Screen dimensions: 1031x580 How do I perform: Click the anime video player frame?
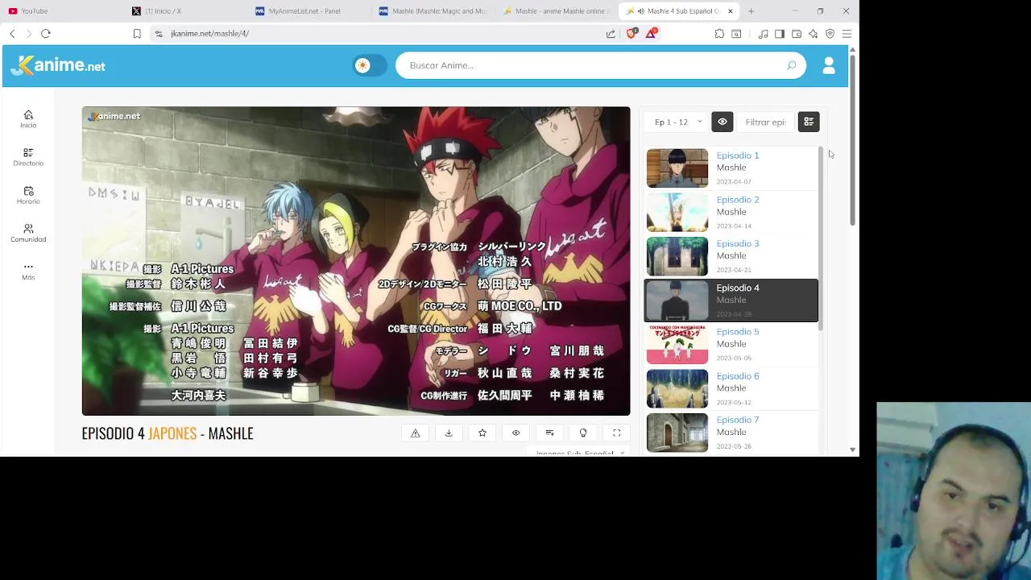[356, 261]
